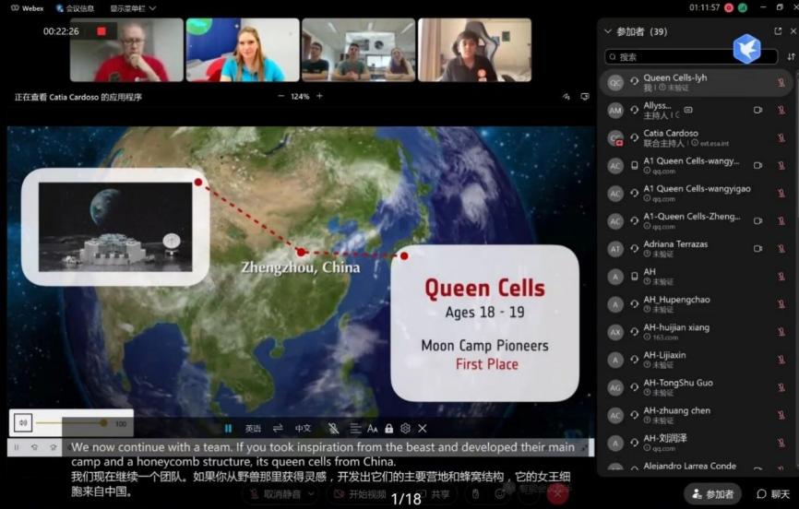Swap English and Chinese translation languages
This screenshot has height=509, width=799.
click(x=278, y=429)
